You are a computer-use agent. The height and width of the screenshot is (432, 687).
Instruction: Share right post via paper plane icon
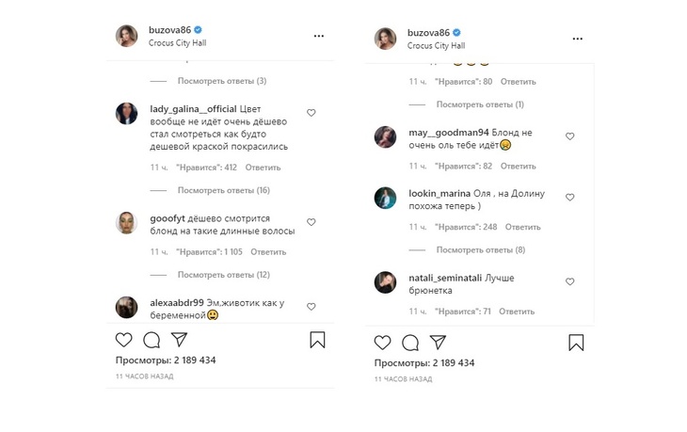tap(438, 344)
